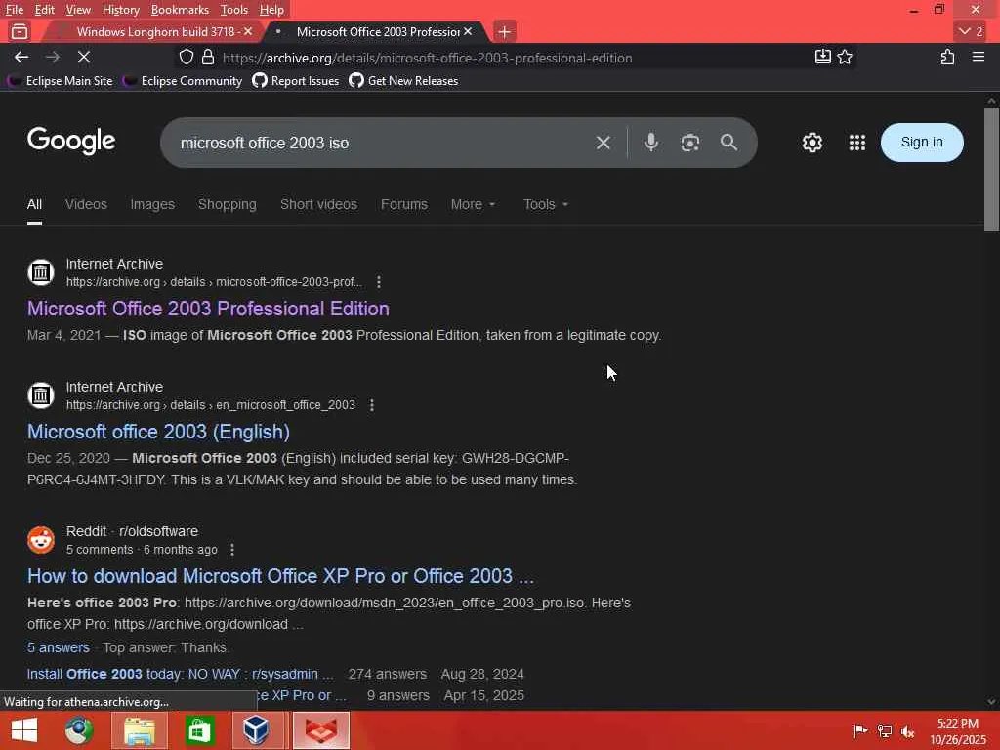Open the tracking protection shield icon
Viewport: 1000px width, 750px height.
[x=187, y=58]
